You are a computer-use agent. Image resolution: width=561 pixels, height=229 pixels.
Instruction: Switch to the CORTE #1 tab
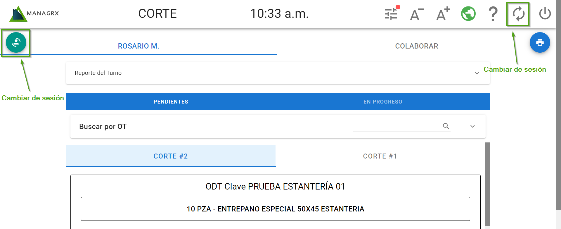coord(380,156)
